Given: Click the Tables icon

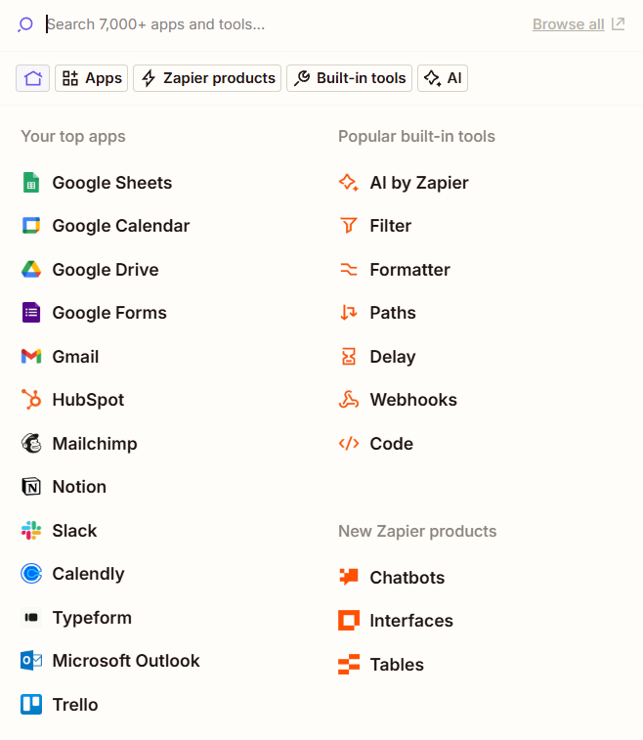Looking at the screenshot, I should pos(349,664).
